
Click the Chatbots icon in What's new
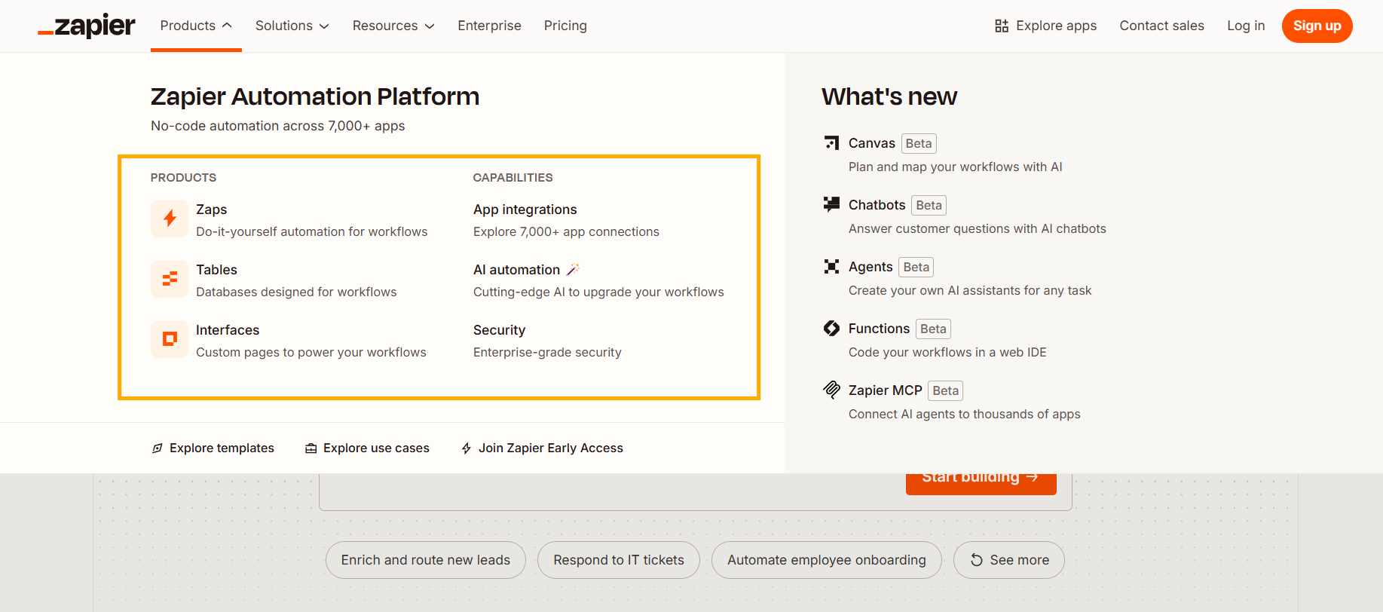click(x=831, y=204)
